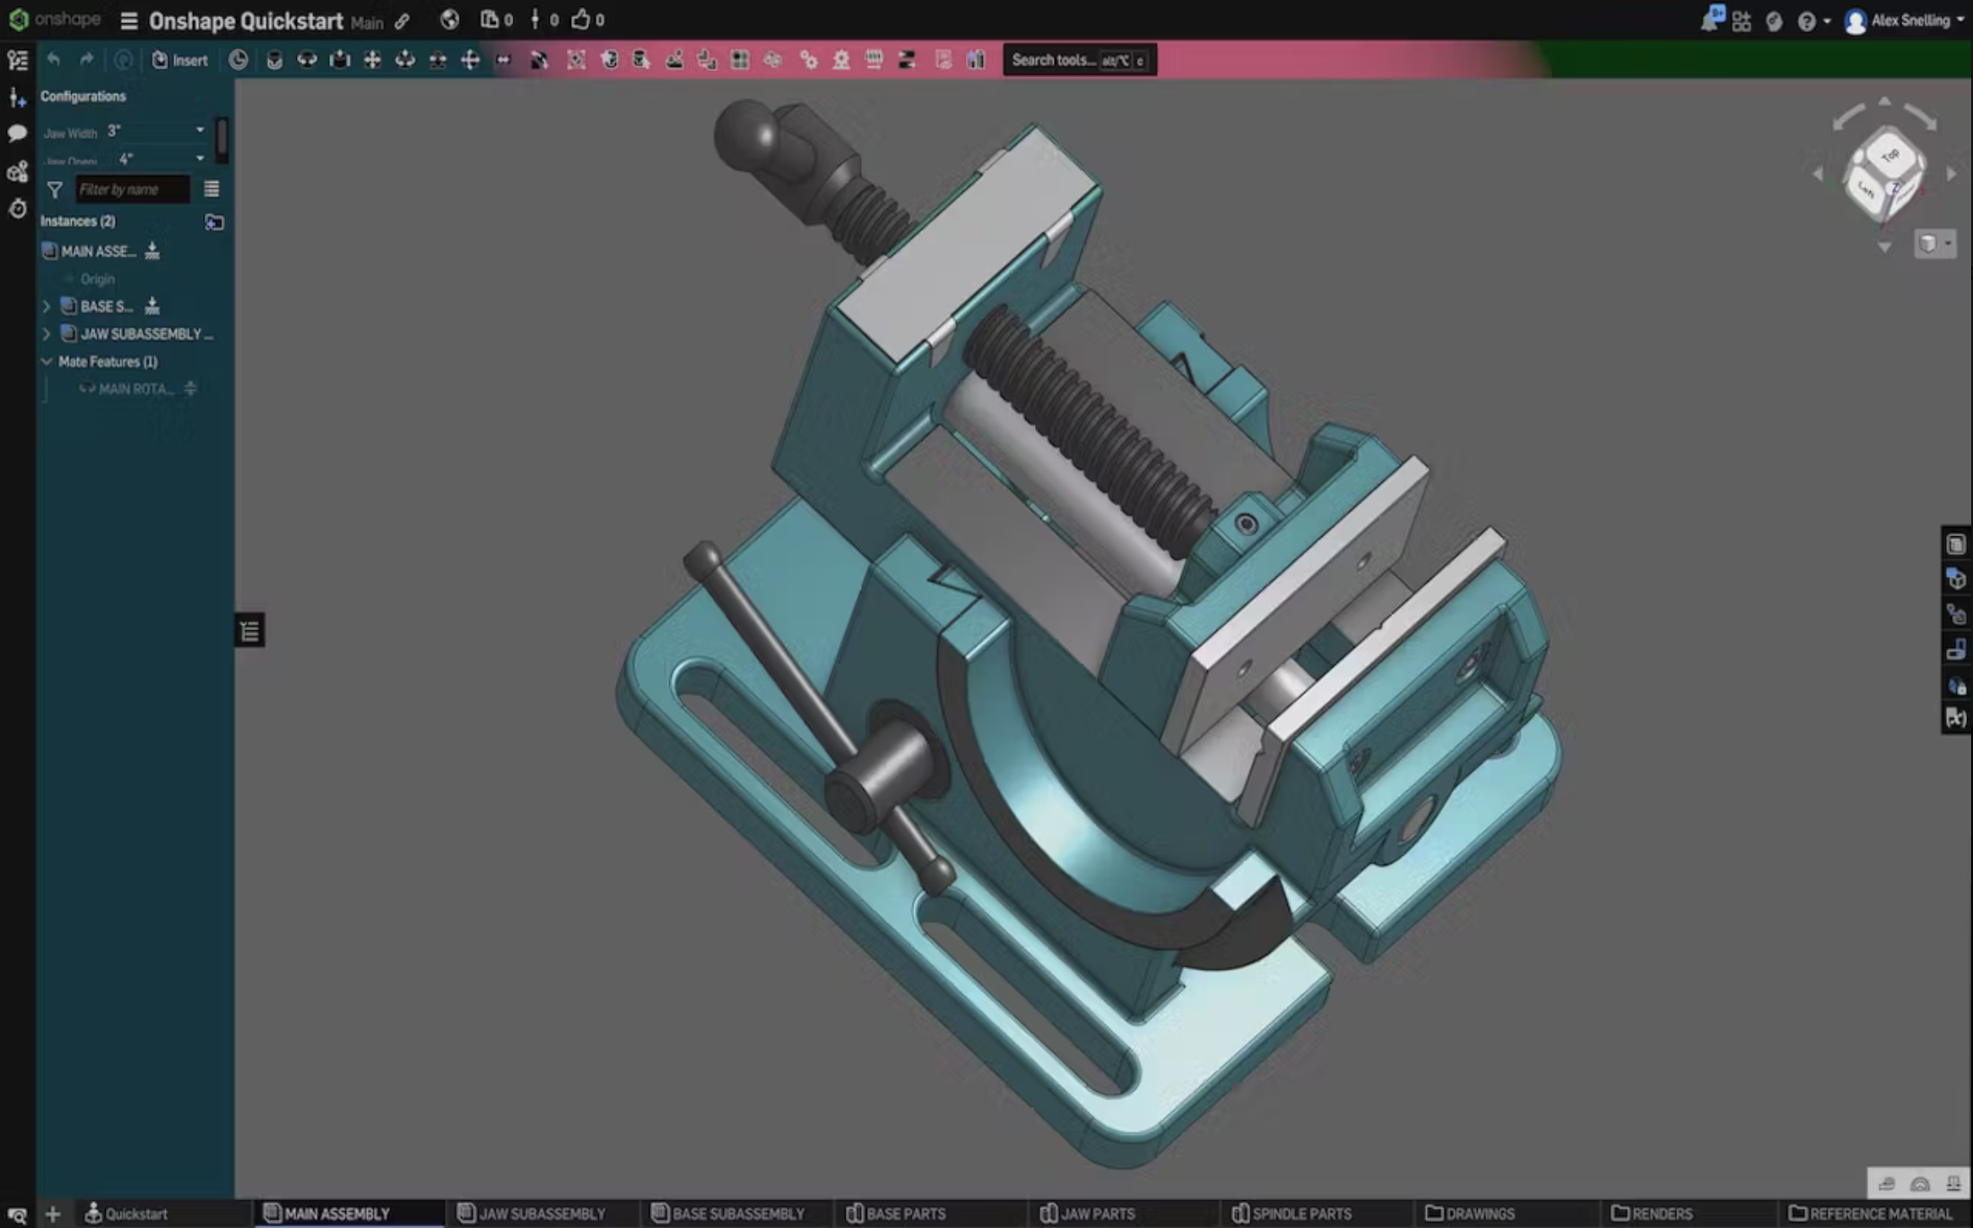Click the fixed icon beside BASE S...
1973x1228 pixels.
[x=152, y=307]
